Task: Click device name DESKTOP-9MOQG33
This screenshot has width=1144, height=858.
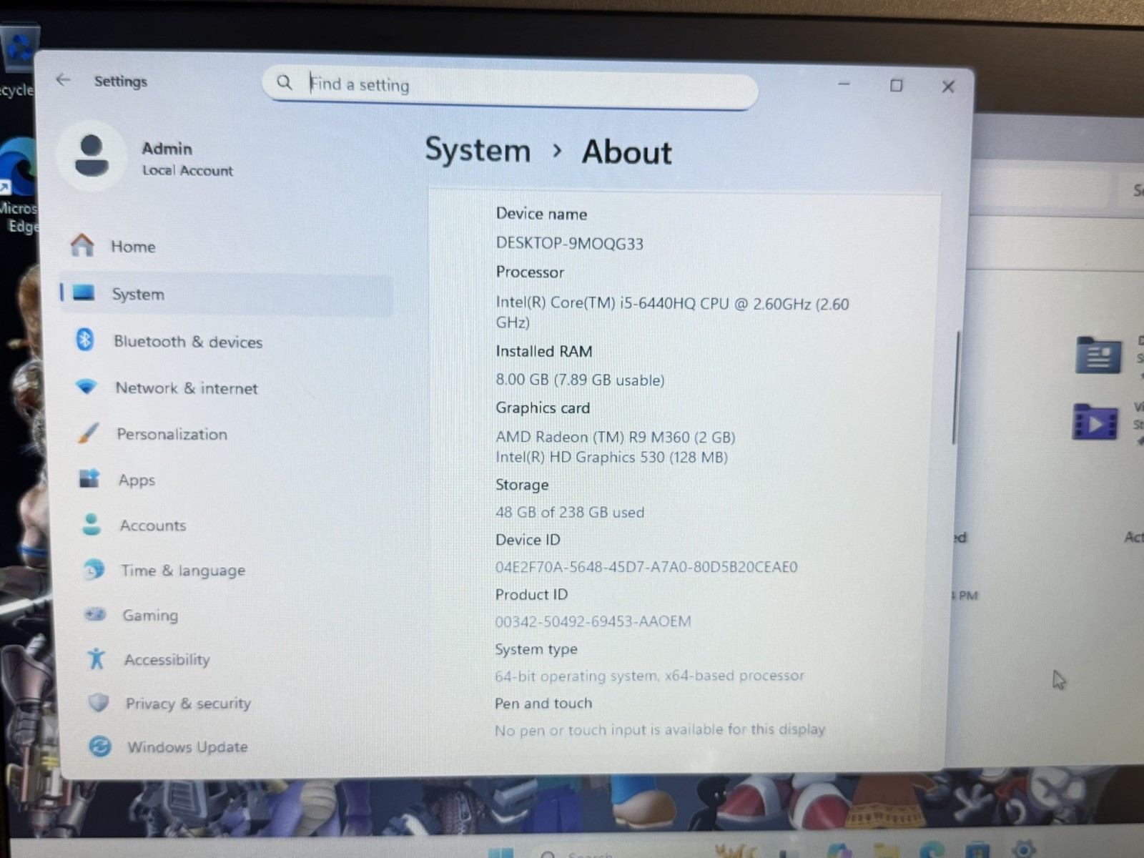Action: pos(569,243)
